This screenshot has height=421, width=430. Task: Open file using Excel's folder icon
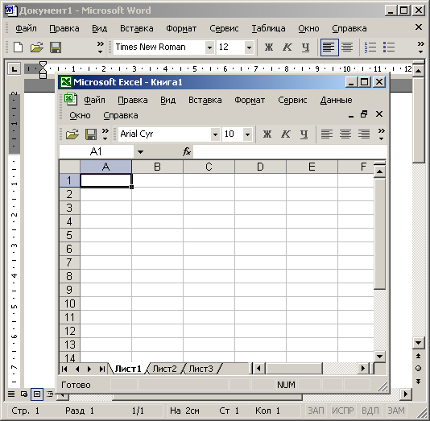[72, 134]
